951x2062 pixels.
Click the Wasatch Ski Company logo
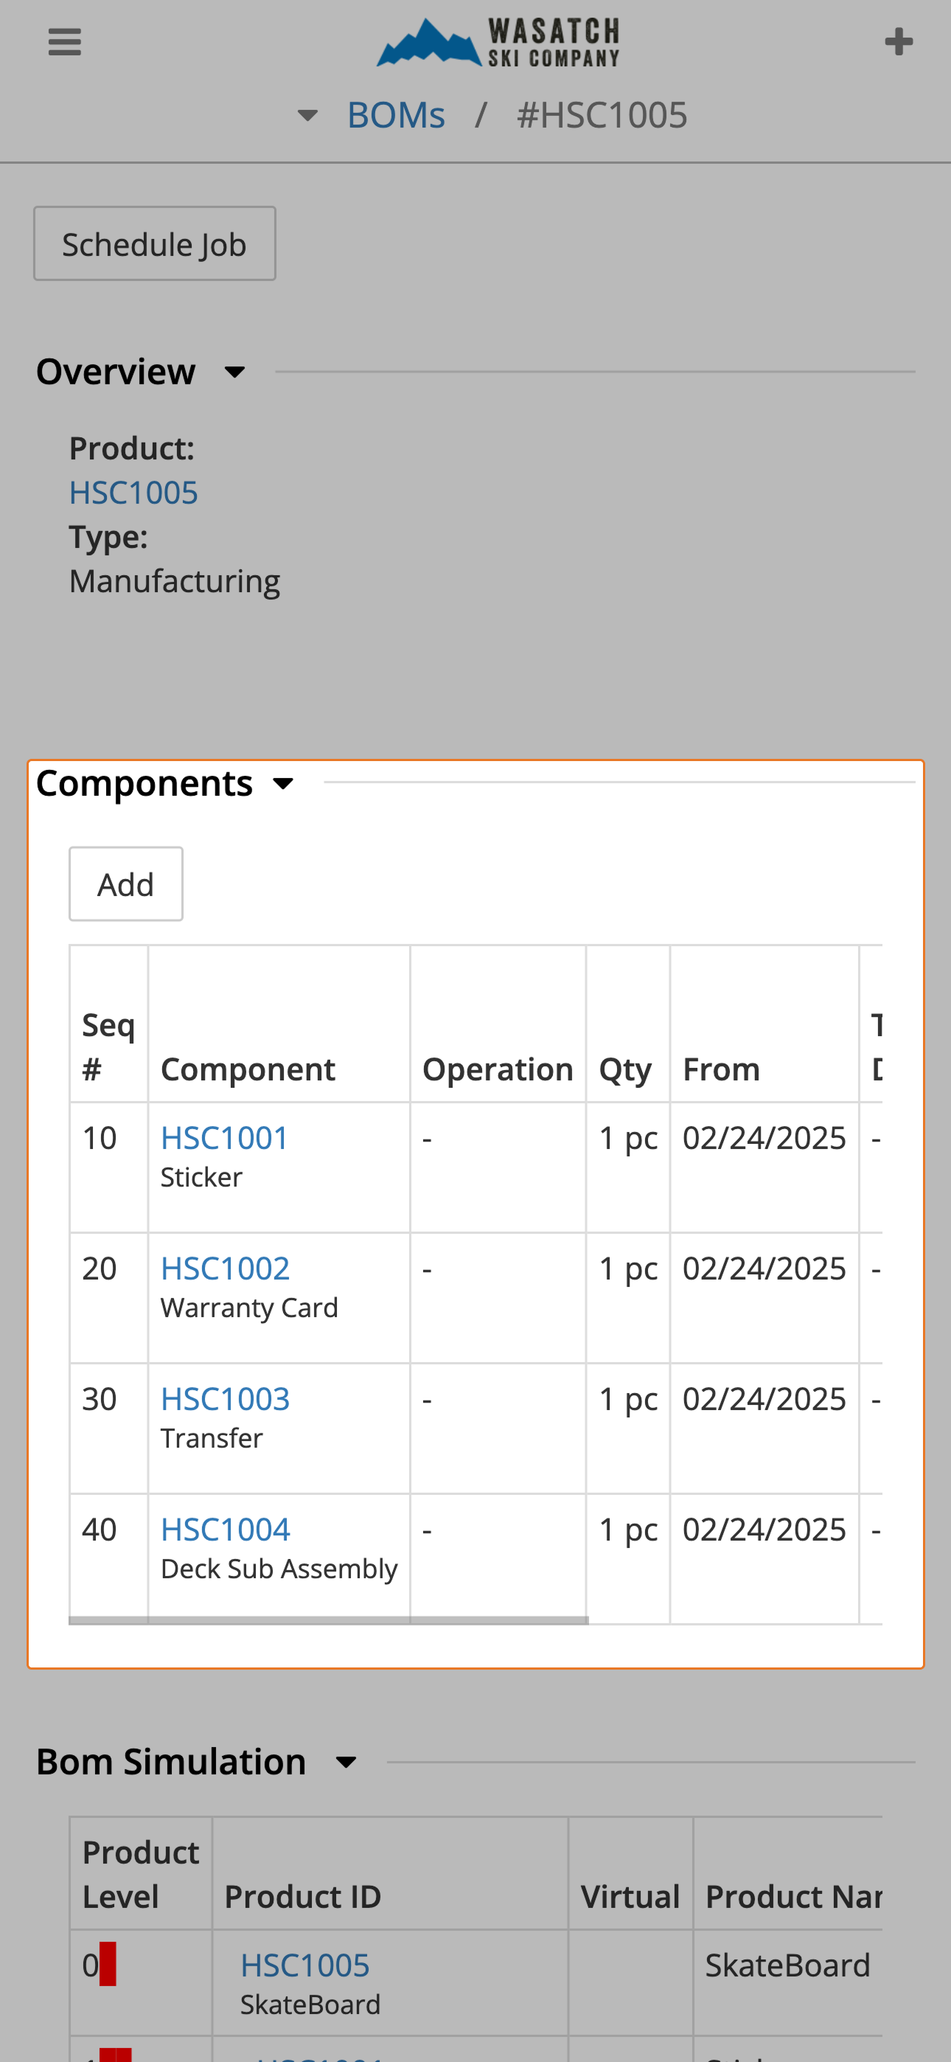point(498,41)
